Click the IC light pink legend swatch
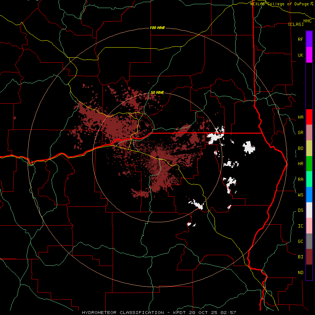This screenshot has height=315, width=315. coord(309,226)
